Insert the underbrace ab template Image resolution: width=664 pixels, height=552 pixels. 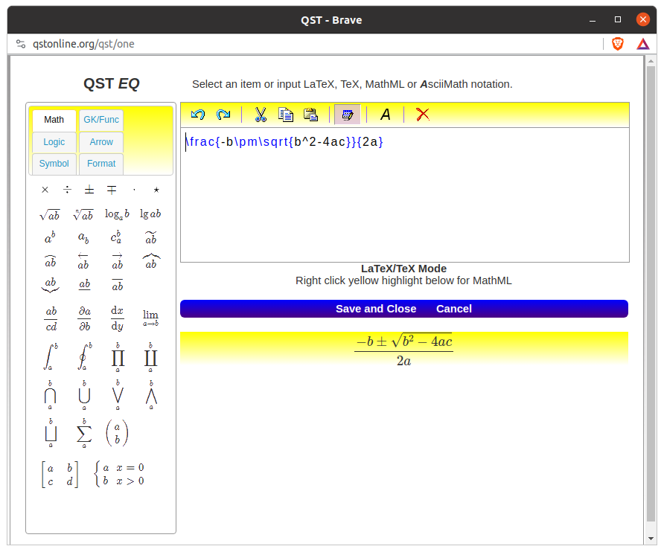51,286
